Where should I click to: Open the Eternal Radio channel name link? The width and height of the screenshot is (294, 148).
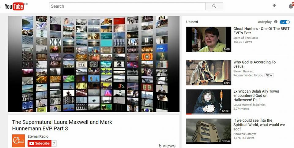[38, 136]
